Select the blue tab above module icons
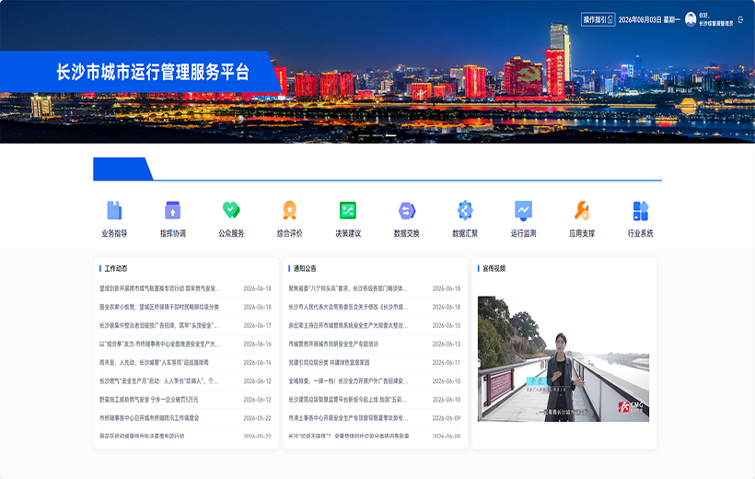Viewport: 755px width, 479px height. pyautogui.click(x=122, y=169)
